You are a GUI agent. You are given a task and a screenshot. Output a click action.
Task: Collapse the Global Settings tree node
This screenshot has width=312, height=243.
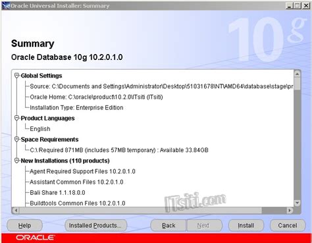[16, 76]
